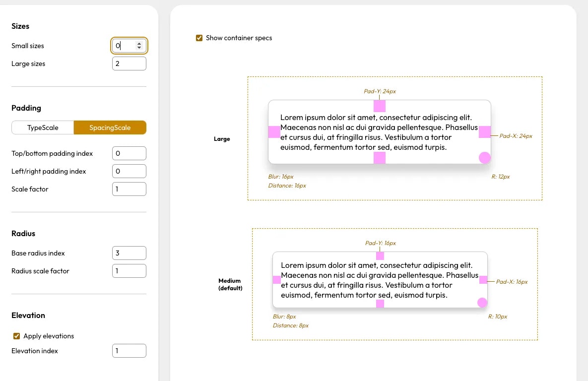The image size is (588, 381).
Task: Click the padding Scale factor field
Action: [x=129, y=189]
